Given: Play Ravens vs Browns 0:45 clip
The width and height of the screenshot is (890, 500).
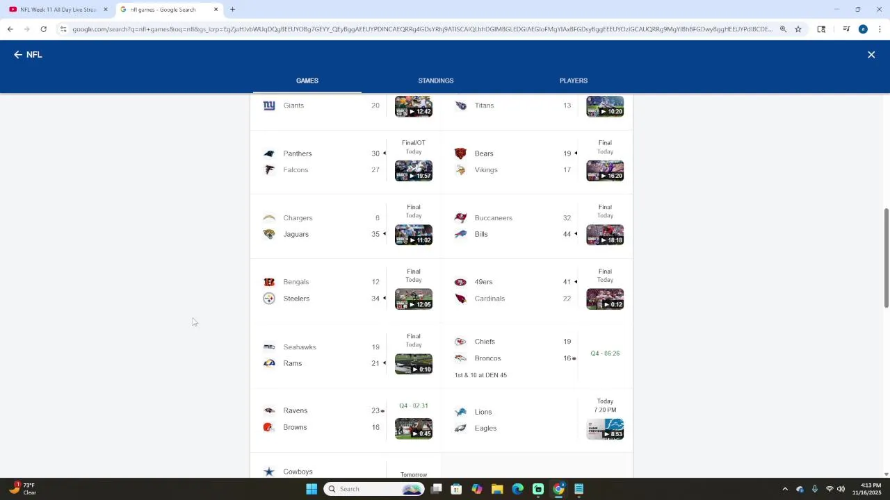Looking at the screenshot, I should [414, 428].
